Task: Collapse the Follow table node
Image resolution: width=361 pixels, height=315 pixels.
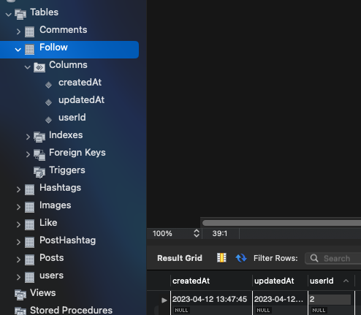Action: coord(18,50)
